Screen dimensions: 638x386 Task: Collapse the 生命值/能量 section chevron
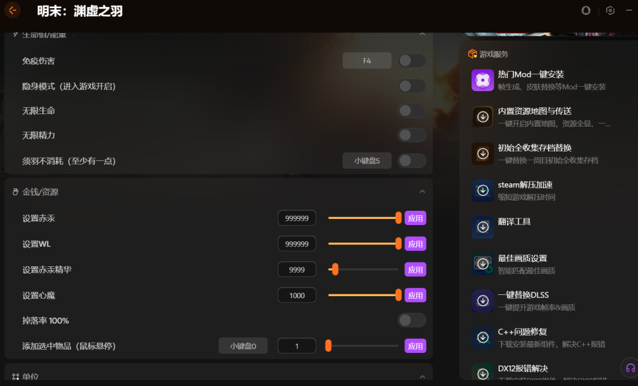(422, 34)
